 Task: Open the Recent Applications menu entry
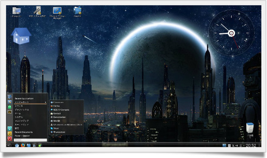coord(24,98)
